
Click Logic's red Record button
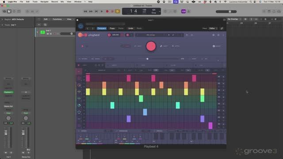[x=107, y=11]
